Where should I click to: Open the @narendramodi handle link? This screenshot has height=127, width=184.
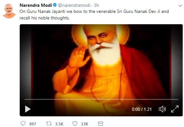click(74, 5)
